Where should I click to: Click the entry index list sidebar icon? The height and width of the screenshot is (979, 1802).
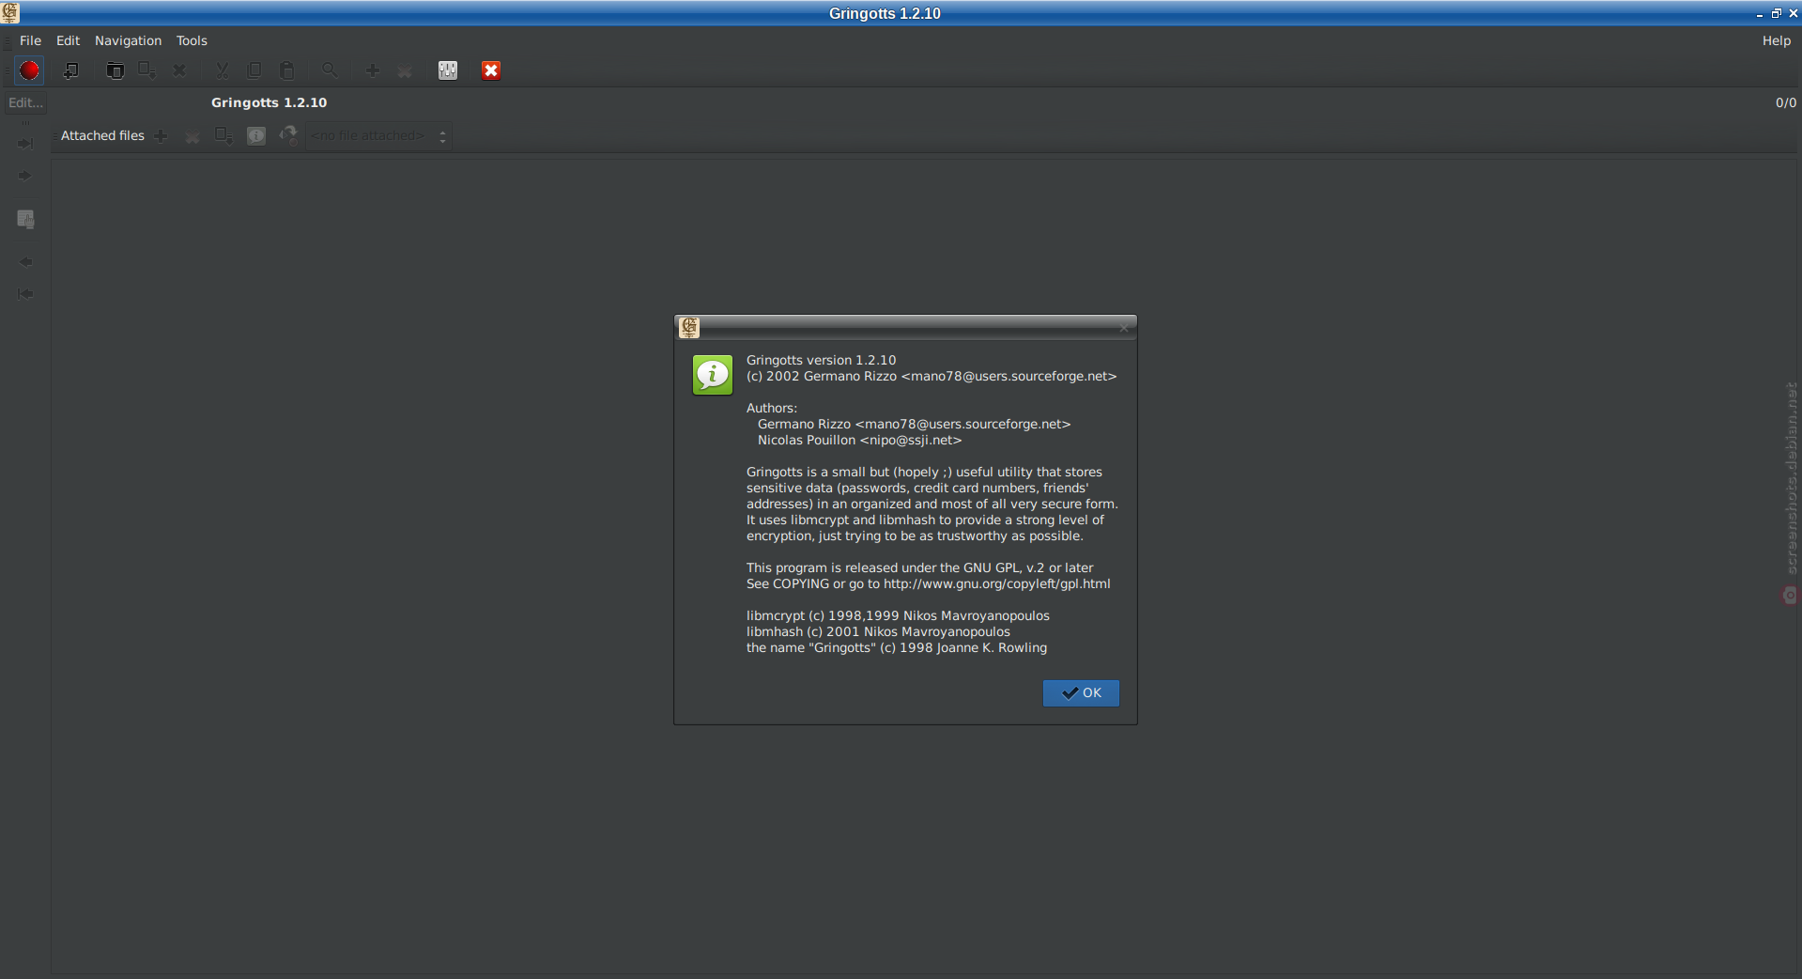point(25,219)
